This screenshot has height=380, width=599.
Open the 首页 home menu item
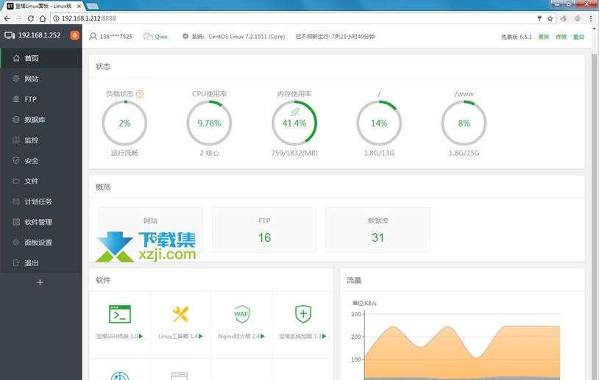click(x=41, y=58)
